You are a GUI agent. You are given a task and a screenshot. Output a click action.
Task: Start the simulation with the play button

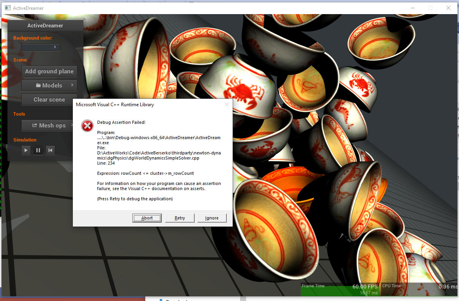click(26, 150)
